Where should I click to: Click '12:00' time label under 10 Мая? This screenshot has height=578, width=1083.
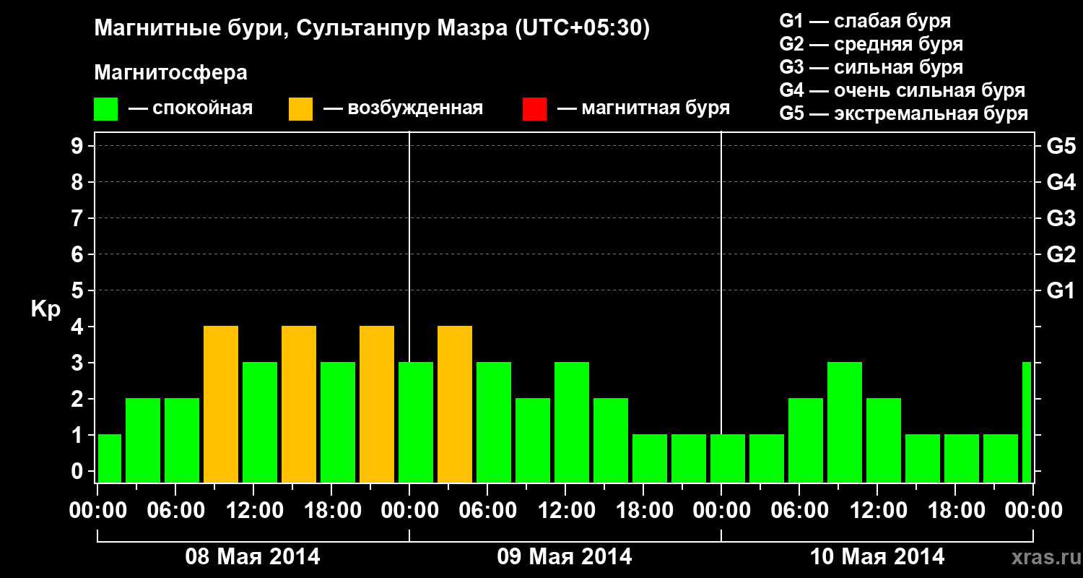click(x=878, y=511)
